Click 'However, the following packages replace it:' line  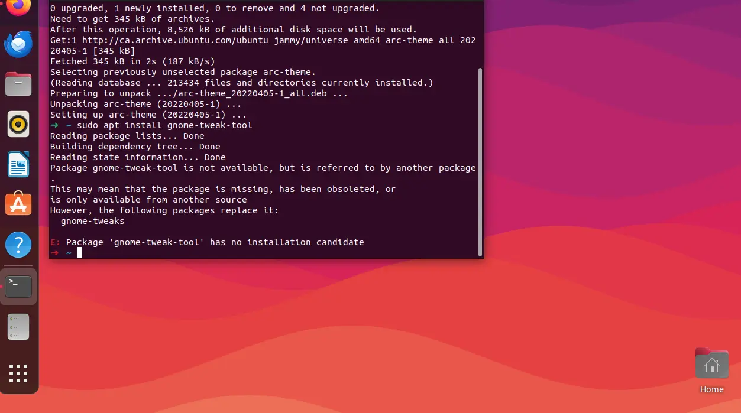pos(164,210)
